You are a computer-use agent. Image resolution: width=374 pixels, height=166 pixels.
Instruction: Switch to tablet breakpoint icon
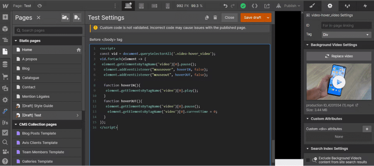[141, 6]
